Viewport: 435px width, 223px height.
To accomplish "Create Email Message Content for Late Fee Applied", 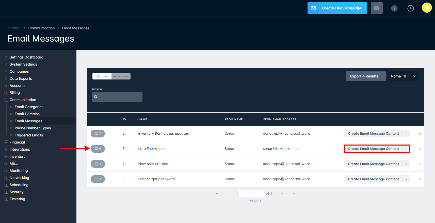I will tap(373, 149).
